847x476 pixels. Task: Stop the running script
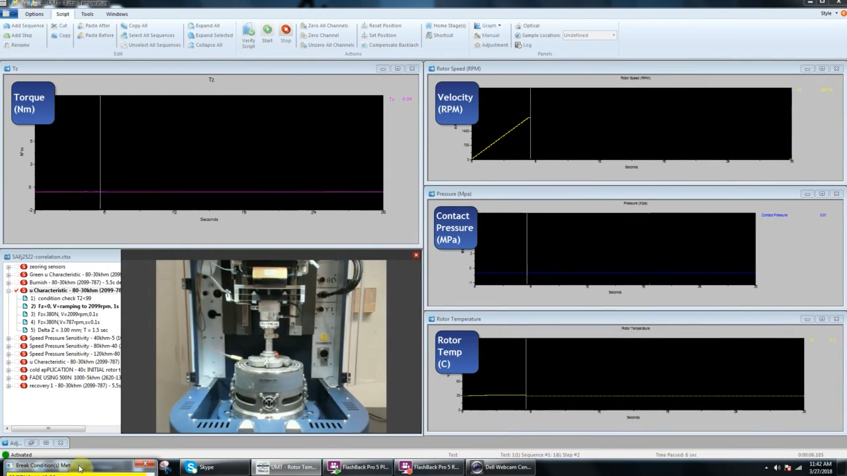[286, 34]
